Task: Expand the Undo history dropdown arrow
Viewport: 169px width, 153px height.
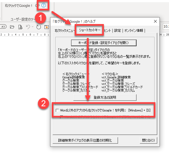Action: pos(32,27)
